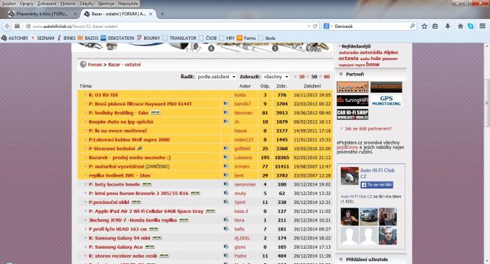Click the Skype toolbar icon
The height and width of the screenshot is (264, 490).
(470, 27)
